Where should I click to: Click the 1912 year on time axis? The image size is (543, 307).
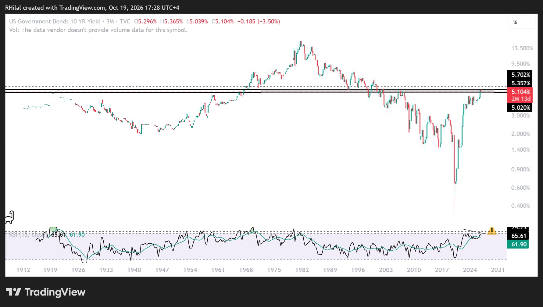click(x=23, y=270)
